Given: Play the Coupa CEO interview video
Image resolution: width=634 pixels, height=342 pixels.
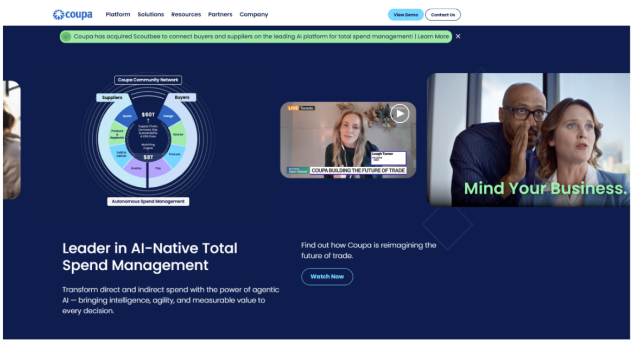Looking at the screenshot, I should click(x=400, y=113).
